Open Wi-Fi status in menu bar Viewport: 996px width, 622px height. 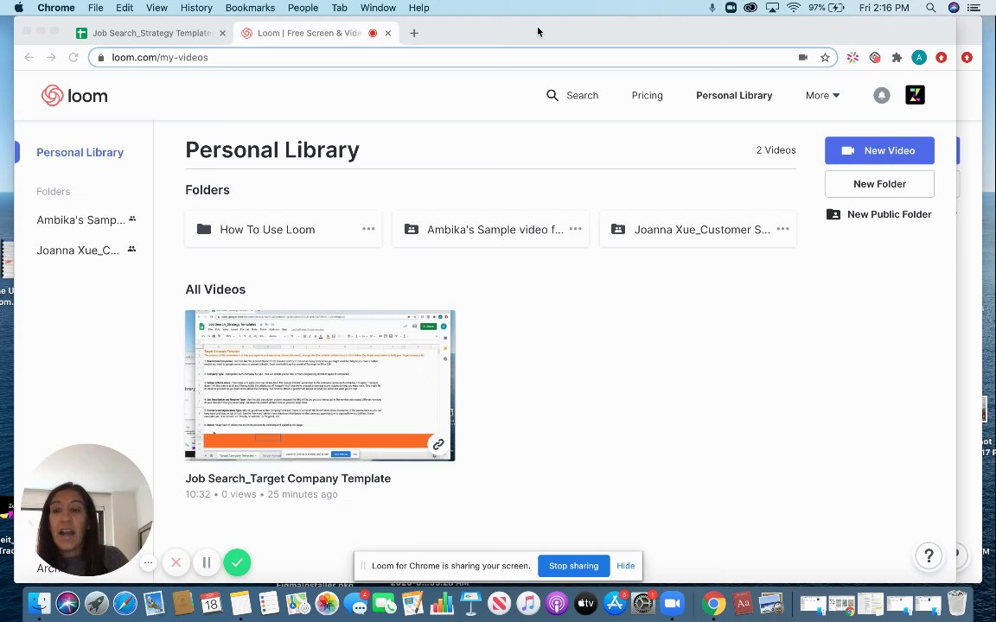click(x=793, y=8)
